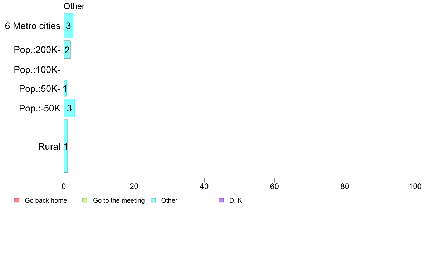
Task: Click the 40 tick label on x-axis
Action: (204, 186)
